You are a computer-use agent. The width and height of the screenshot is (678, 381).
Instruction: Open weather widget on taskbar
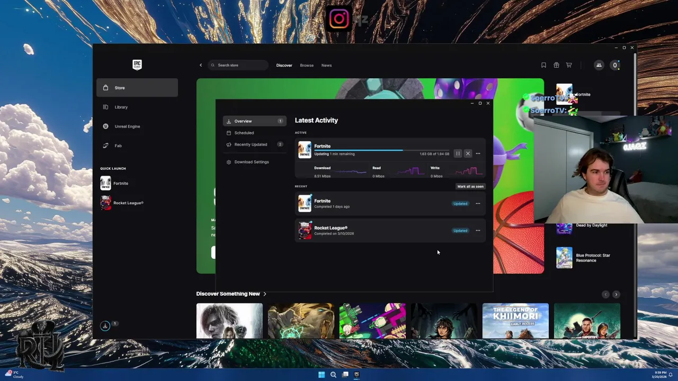[14, 375]
